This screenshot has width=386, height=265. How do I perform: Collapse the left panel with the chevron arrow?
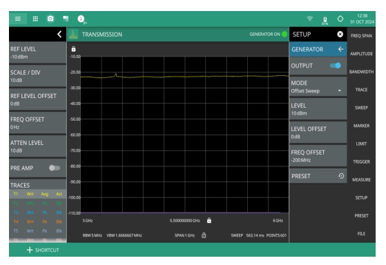coord(59,35)
